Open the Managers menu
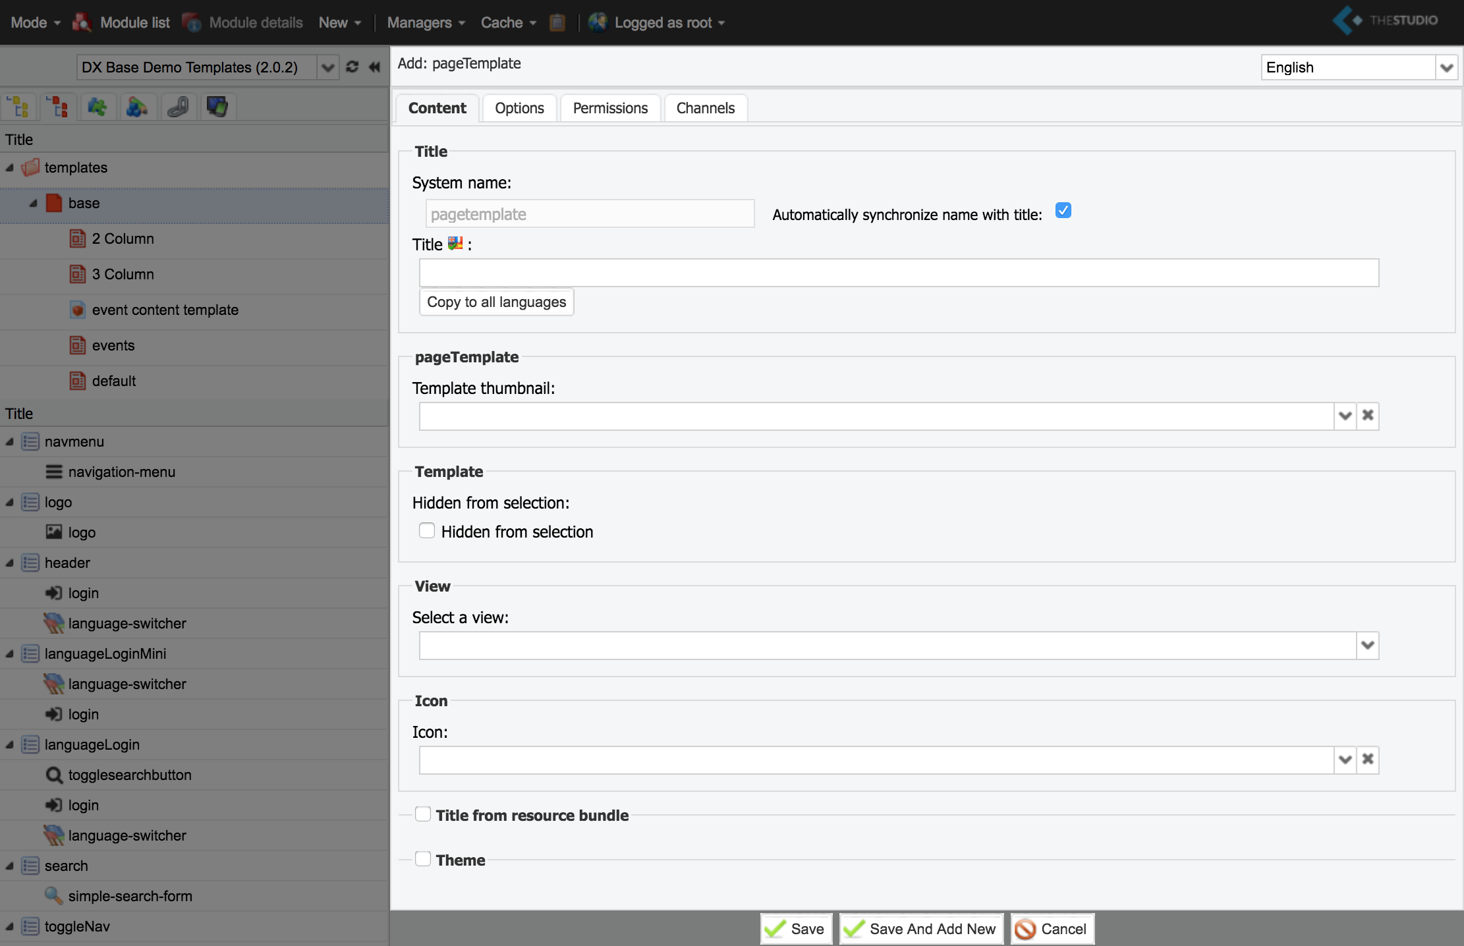The height and width of the screenshot is (946, 1464). pyautogui.click(x=426, y=22)
